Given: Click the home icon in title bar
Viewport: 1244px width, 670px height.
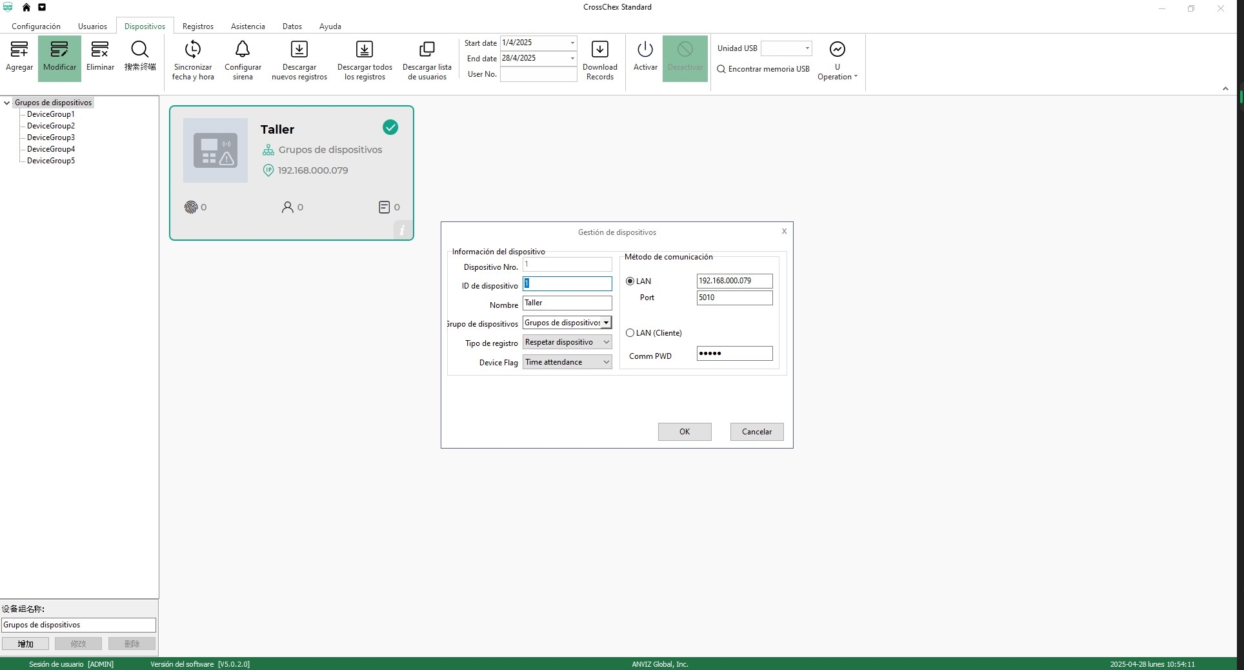Looking at the screenshot, I should tap(26, 8).
